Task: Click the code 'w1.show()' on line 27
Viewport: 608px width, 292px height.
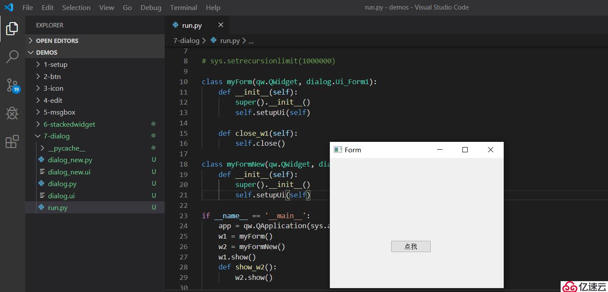Action: [x=237, y=257]
